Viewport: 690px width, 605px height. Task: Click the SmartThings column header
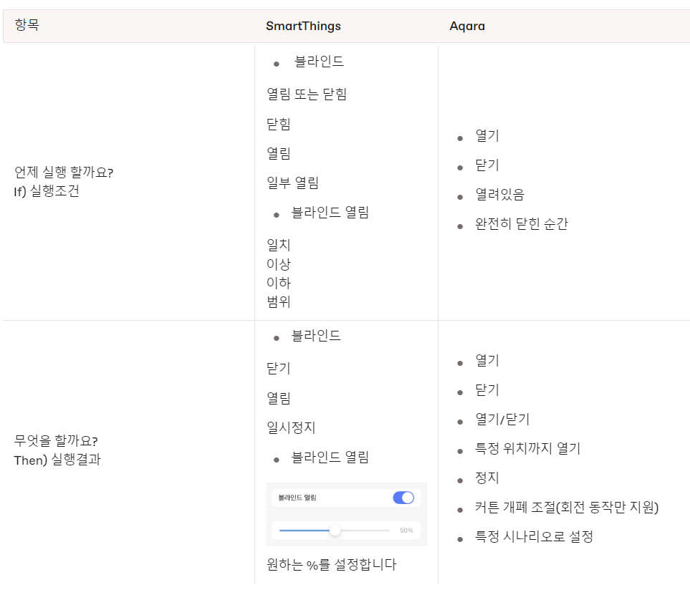click(x=303, y=26)
